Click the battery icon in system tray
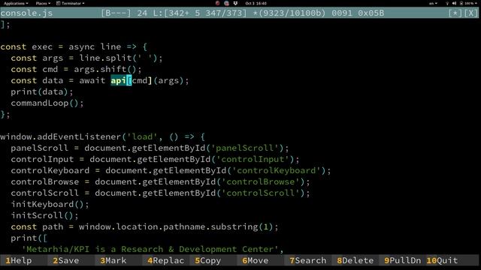Screen dimensions: 481x270 [461, 3]
